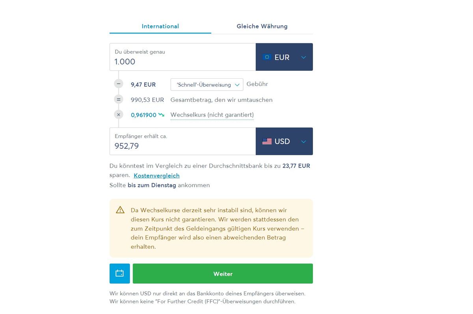Open the Kostenvergleich comparison link
The height and width of the screenshot is (314, 473).
coord(156,175)
